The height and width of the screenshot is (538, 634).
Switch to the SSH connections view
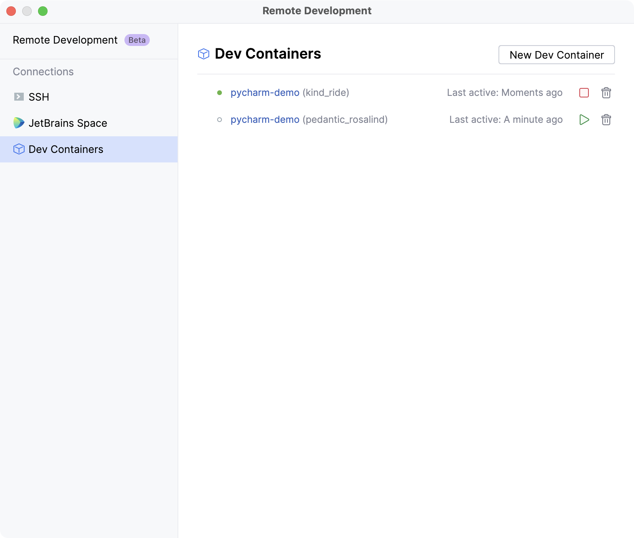tap(39, 97)
